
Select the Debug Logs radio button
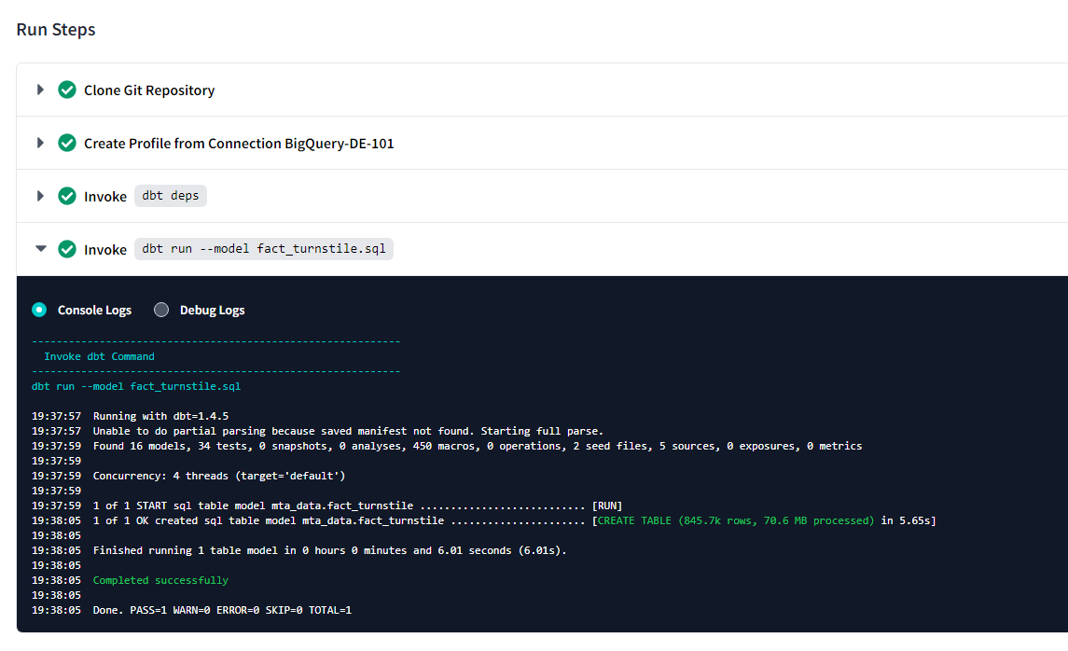pyautogui.click(x=161, y=310)
